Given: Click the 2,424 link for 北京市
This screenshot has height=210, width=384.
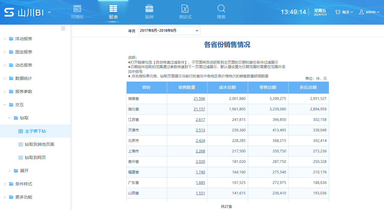Looking at the screenshot, I should point(200,140).
